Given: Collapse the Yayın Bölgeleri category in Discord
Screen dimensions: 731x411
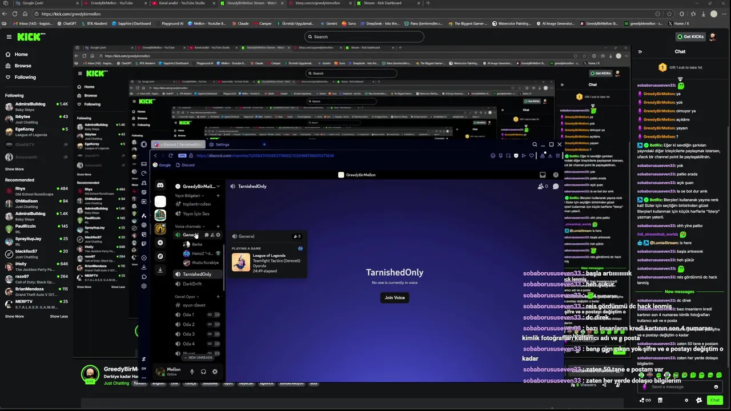Looking at the screenshot, I should [188, 196].
